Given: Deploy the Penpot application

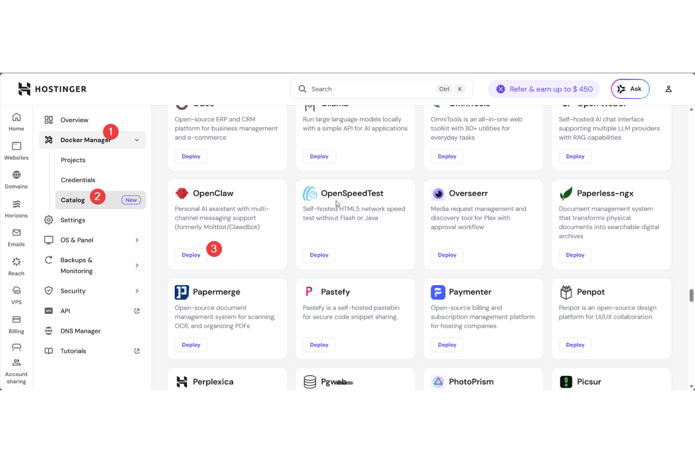Looking at the screenshot, I should pyautogui.click(x=575, y=345).
